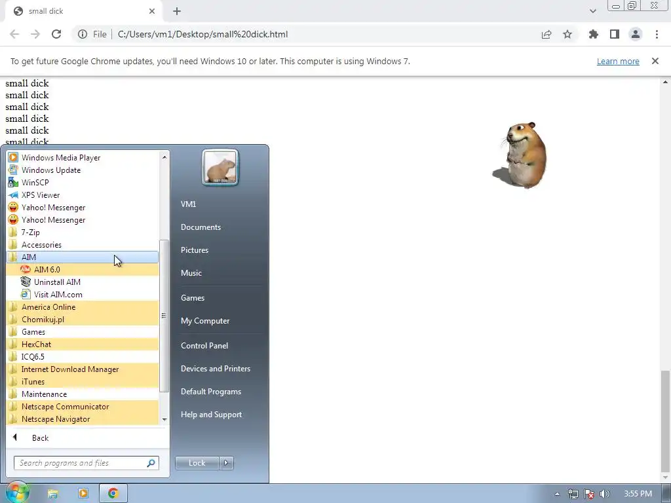Open shutdown options arrow next to Lock
The height and width of the screenshot is (503, 671).
tap(226, 463)
